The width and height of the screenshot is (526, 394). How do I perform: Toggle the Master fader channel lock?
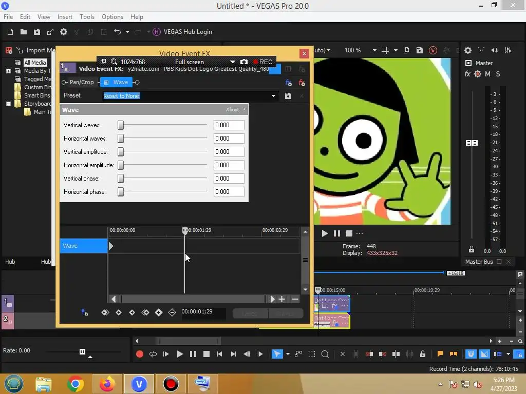pyautogui.click(x=472, y=249)
